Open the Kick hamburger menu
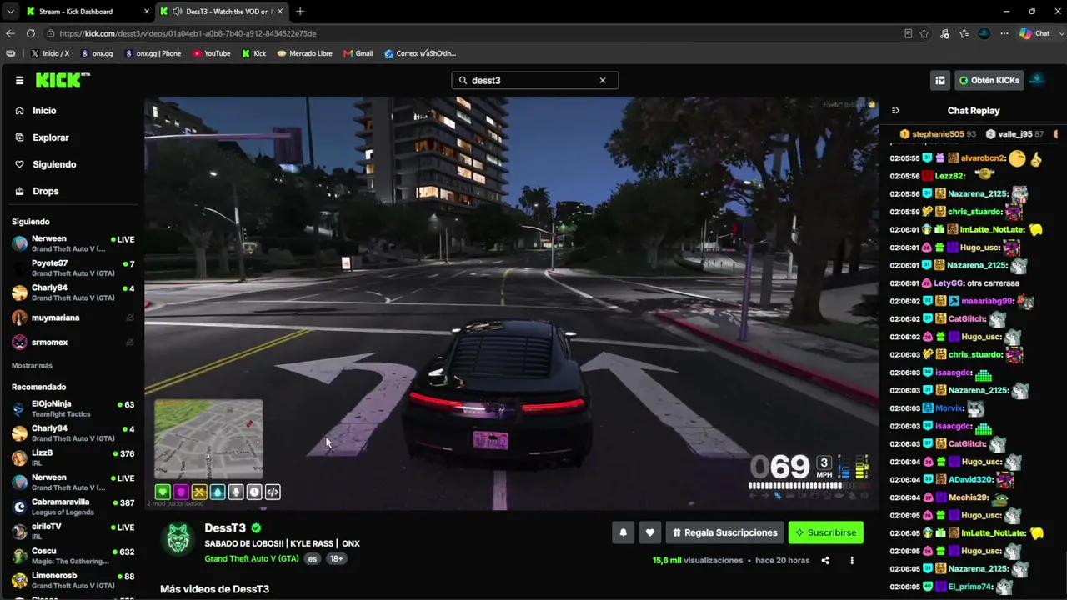Image resolution: width=1067 pixels, height=600 pixels. pyautogui.click(x=19, y=81)
